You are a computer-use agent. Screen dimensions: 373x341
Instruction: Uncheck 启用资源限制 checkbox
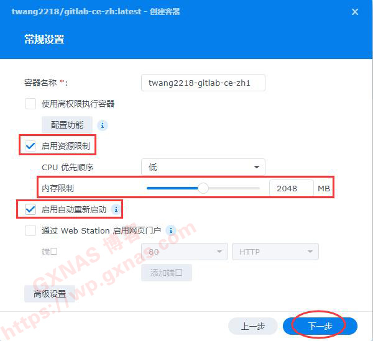[30, 146]
